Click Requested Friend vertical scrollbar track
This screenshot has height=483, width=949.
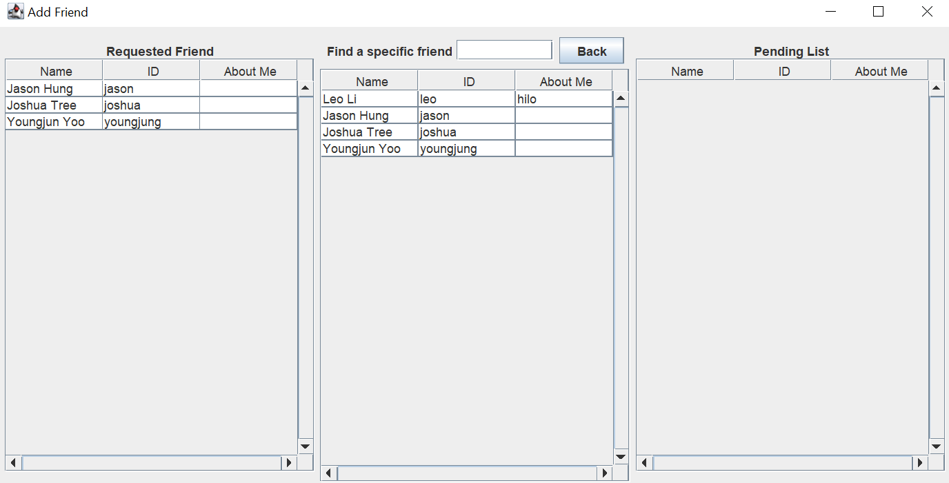[306, 267]
